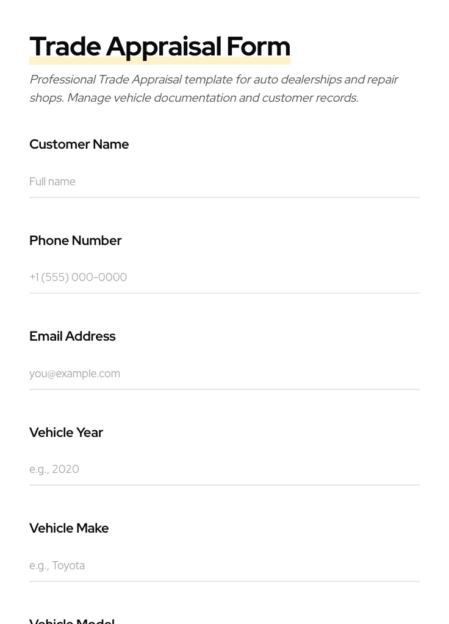Click the 'e.g., Toyota' placeholder text
Screen dimensions: 449x624
point(57,565)
